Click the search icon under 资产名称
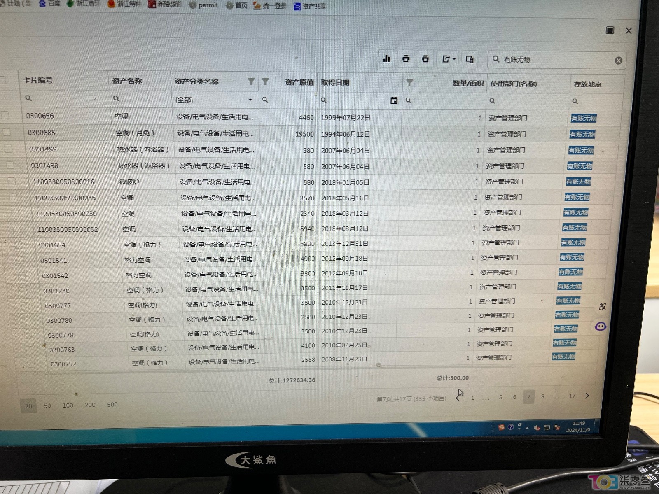The width and height of the screenshot is (659, 494). tap(117, 98)
